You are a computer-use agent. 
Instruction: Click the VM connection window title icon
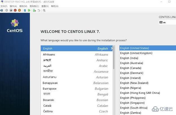click(x=2, y=2)
